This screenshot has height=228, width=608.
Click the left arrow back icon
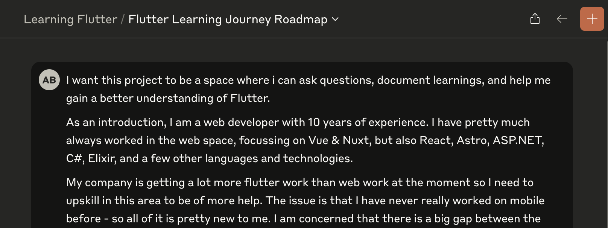click(x=562, y=19)
